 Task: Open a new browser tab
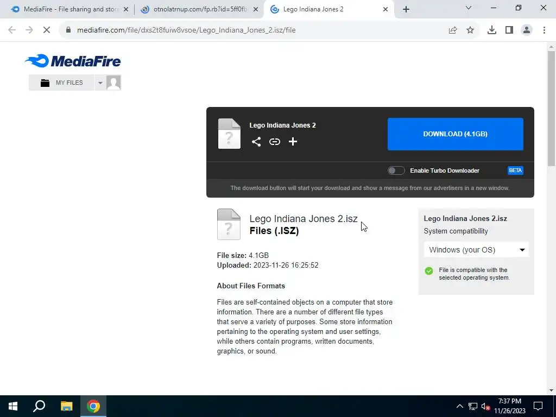point(406,10)
